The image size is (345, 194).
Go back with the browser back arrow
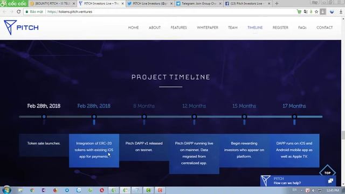5,12
